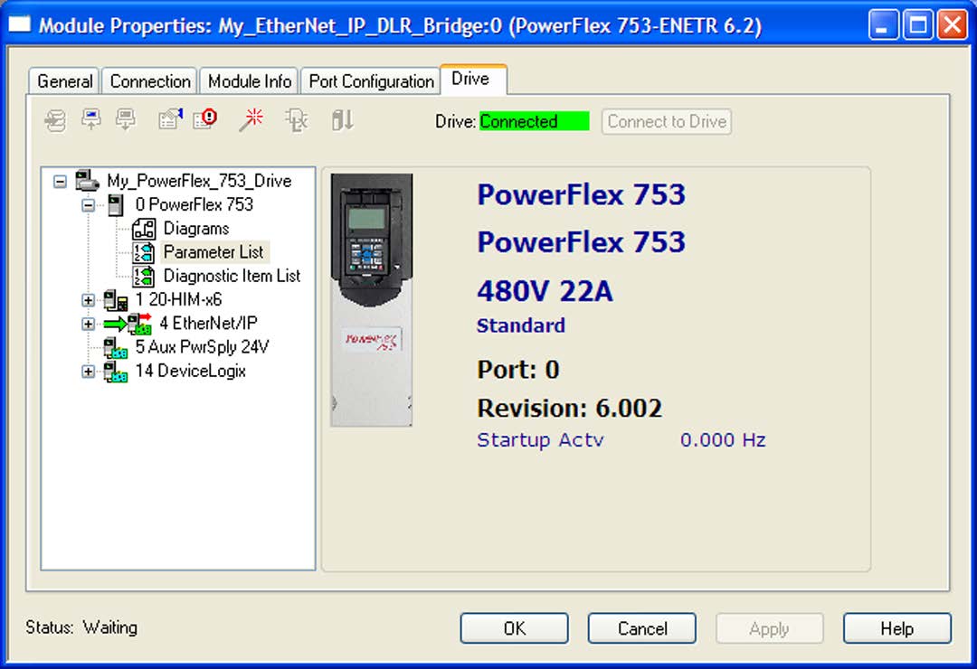Confirm with the OK button
977x669 pixels.
(515, 628)
